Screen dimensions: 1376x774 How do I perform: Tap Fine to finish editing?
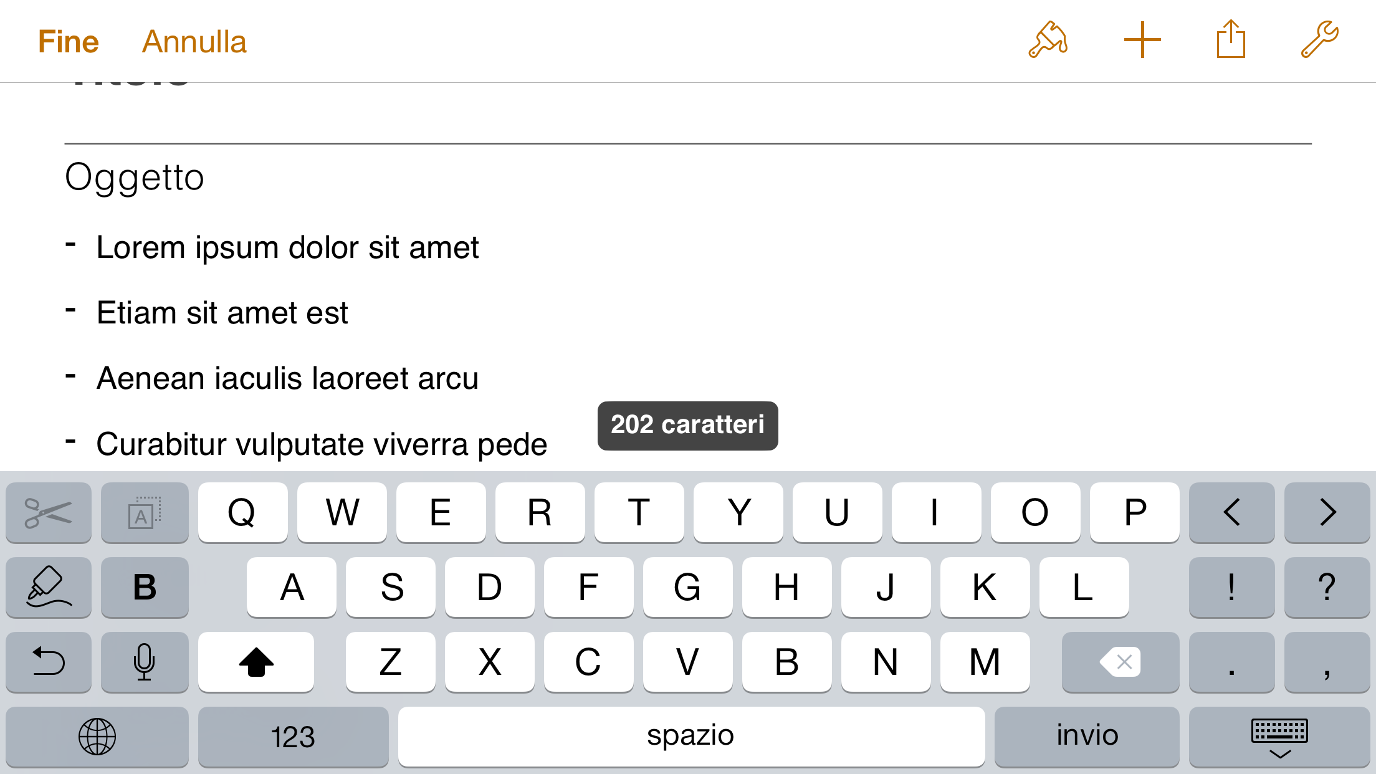point(69,42)
